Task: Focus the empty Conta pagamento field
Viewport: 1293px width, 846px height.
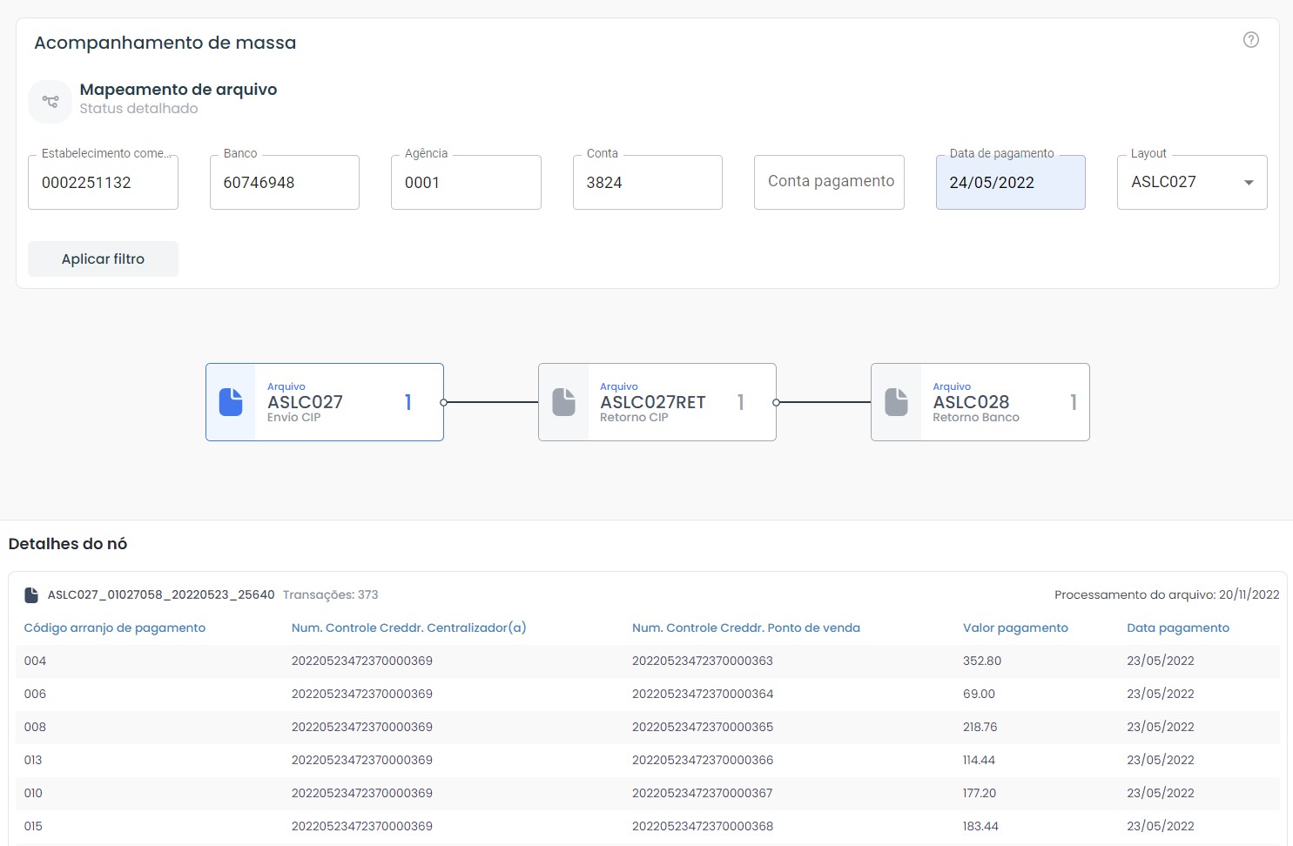Action: 829,182
